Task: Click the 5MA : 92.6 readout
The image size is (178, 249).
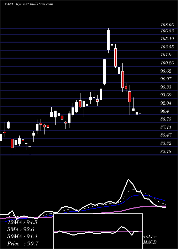Action: pyautogui.click(x=21, y=229)
